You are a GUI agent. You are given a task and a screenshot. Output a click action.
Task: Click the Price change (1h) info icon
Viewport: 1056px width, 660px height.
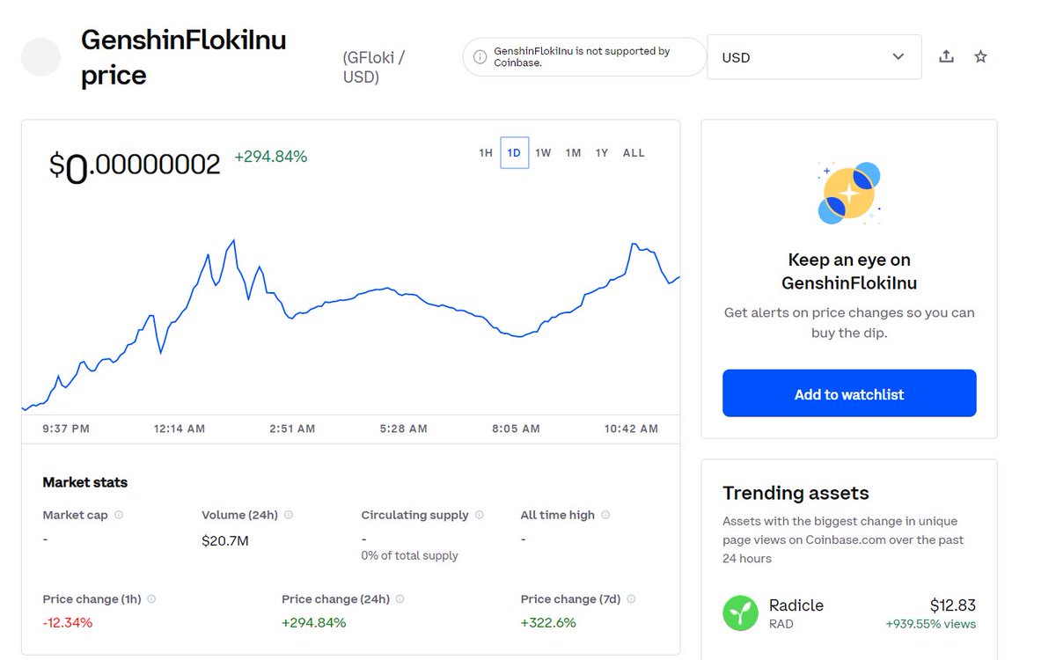coord(151,599)
